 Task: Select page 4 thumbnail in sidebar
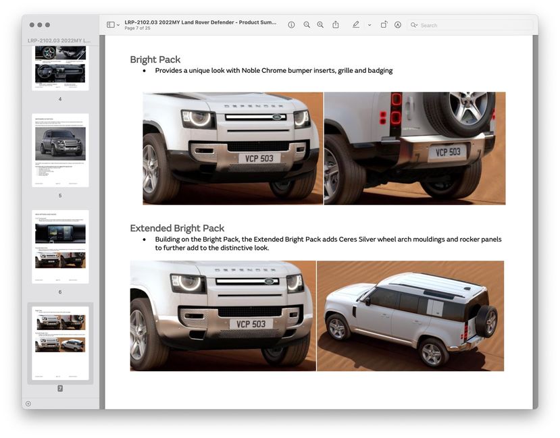[x=60, y=67]
